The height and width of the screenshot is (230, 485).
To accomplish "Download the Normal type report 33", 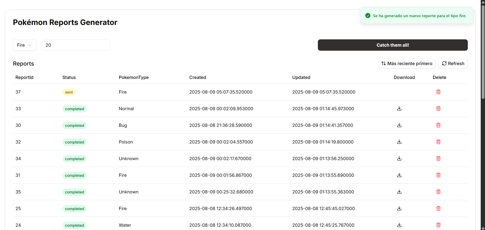I will pos(399,108).
